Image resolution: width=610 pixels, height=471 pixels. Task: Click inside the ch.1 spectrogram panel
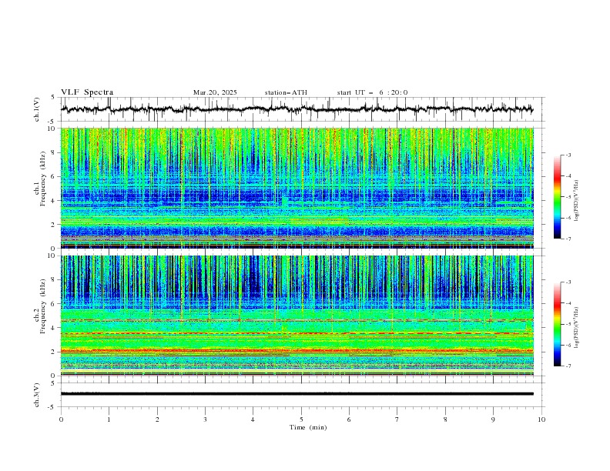[297, 188]
